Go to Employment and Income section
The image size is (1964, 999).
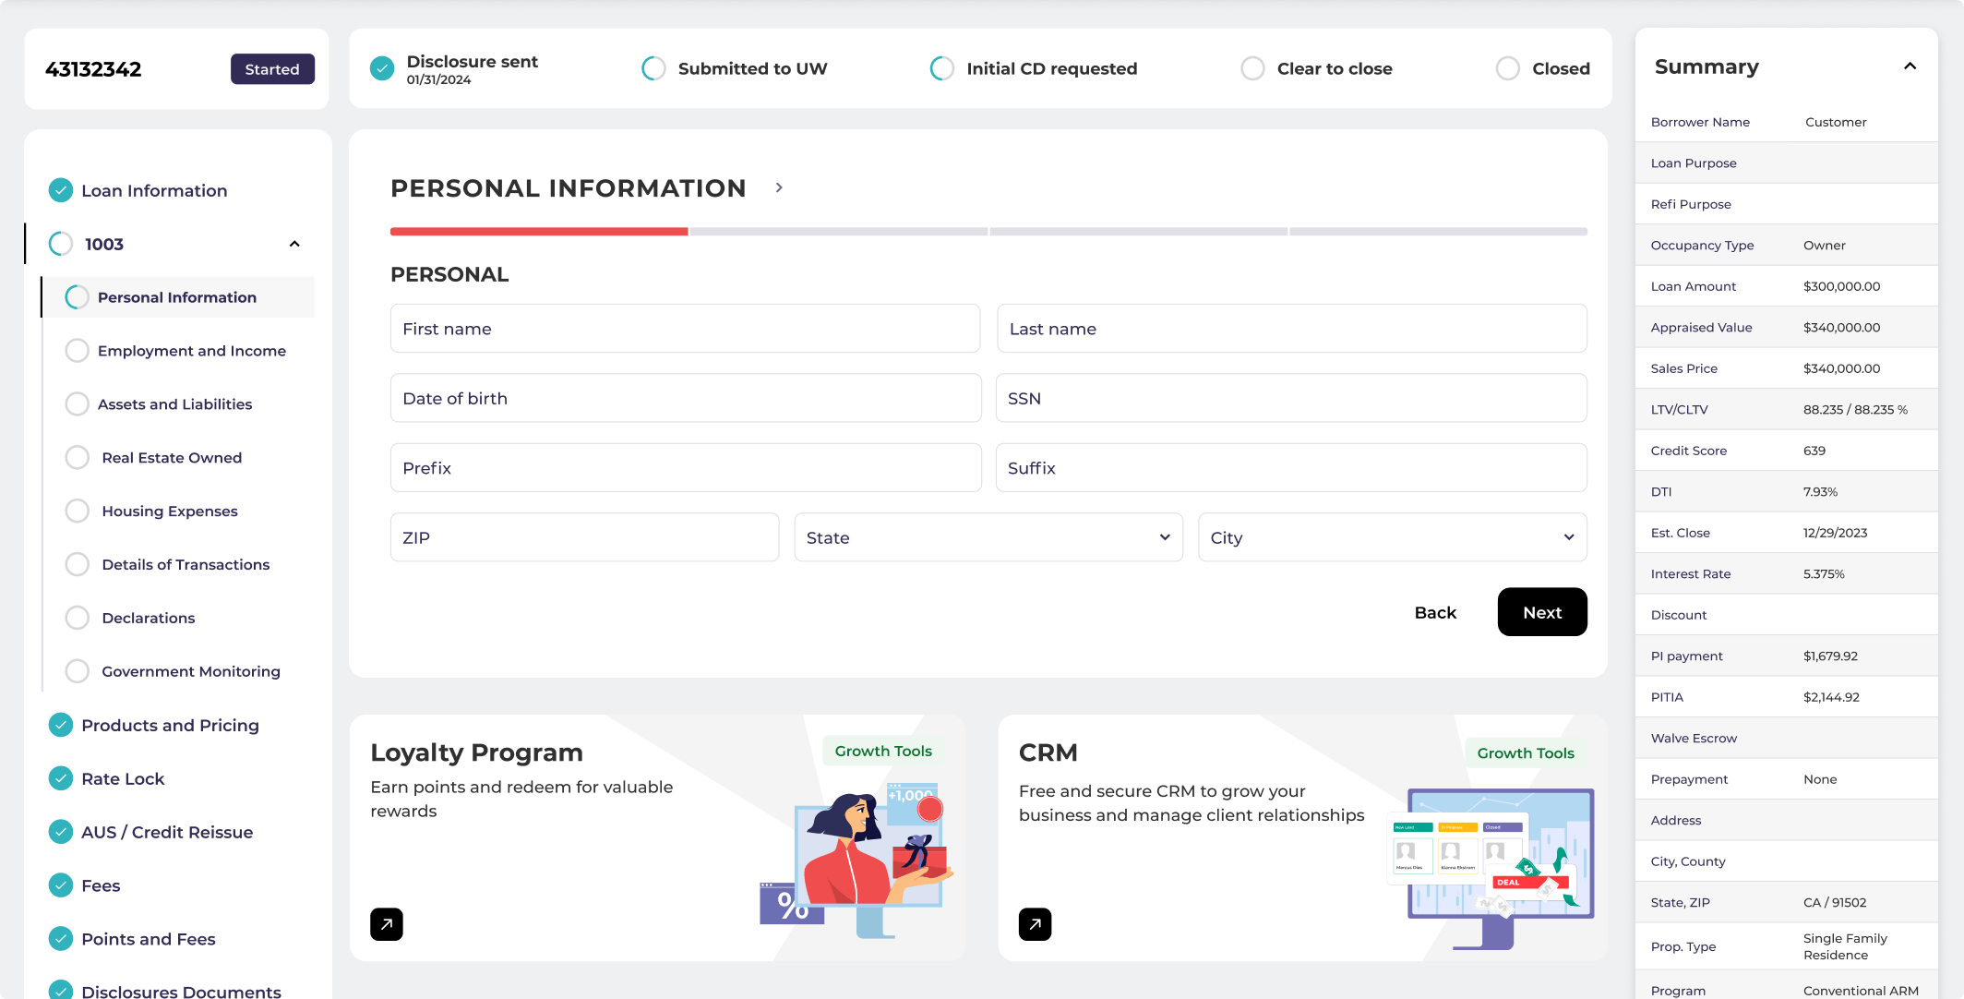point(191,351)
